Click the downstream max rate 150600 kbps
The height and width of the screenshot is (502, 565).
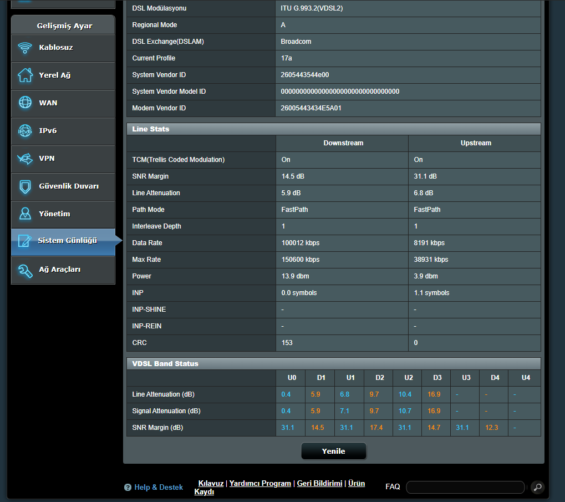pos(301,260)
